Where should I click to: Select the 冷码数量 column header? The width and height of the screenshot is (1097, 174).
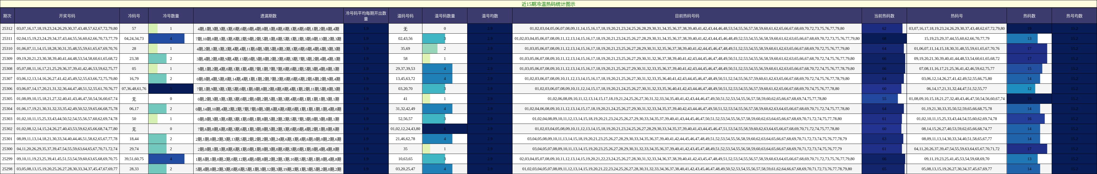(x=171, y=16)
